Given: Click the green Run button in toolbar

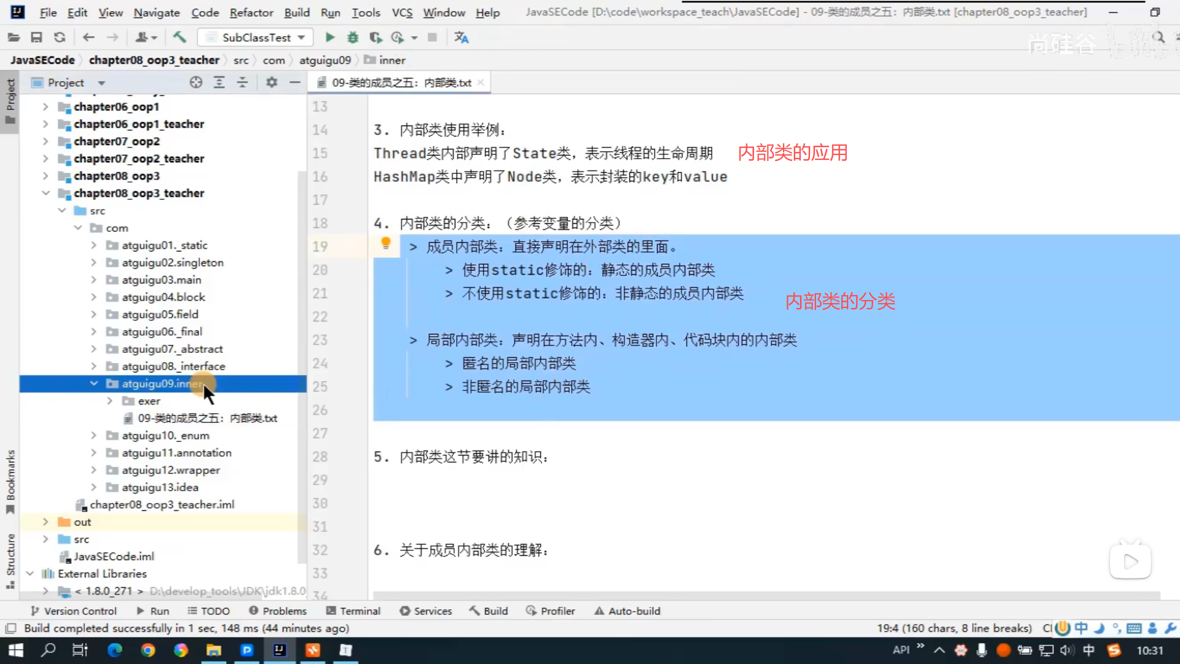Looking at the screenshot, I should click(330, 38).
